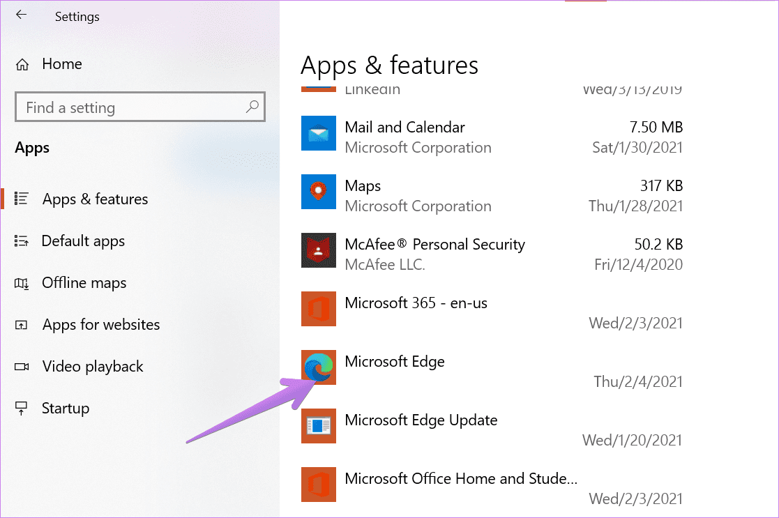The width and height of the screenshot is (779, 518).
Task: Click Microsoft Corporation under Mail and Calendar
Action: [418, 148]
